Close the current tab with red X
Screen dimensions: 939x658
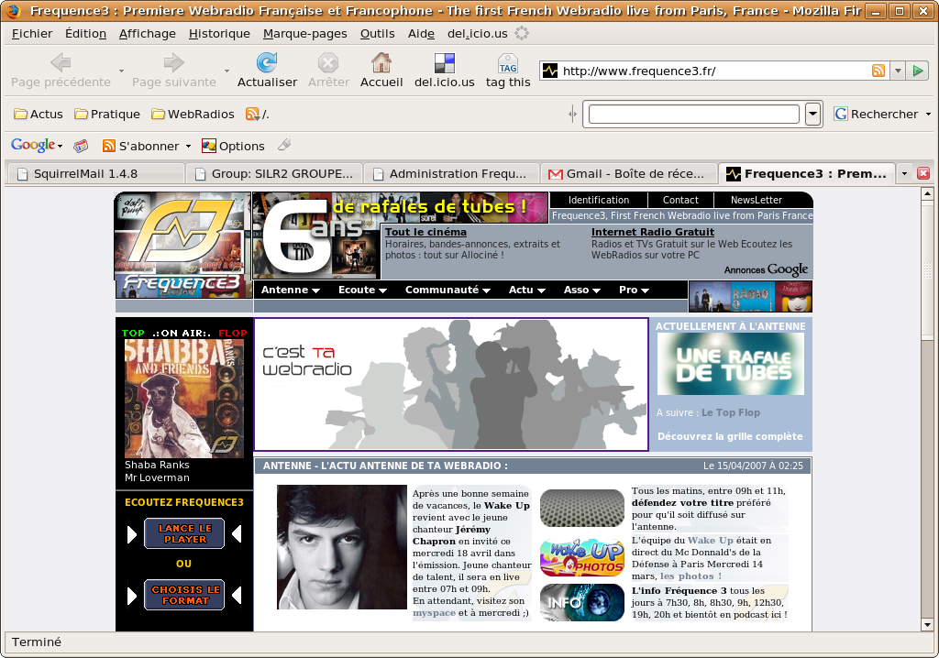(x=923, y=173)
